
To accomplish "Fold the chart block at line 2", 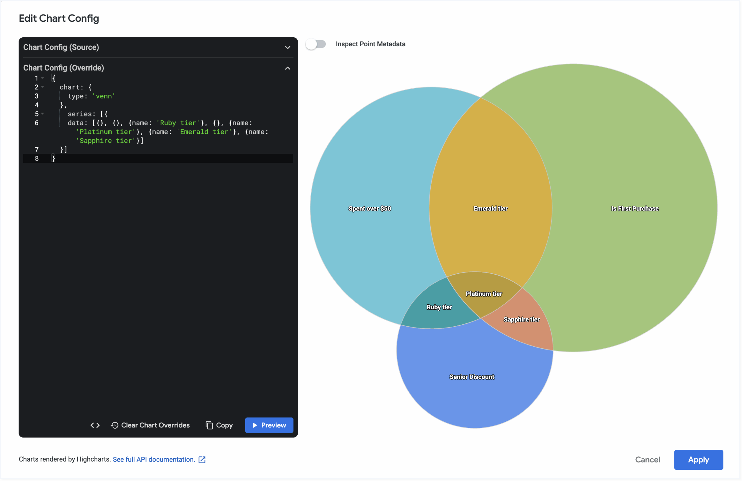I will point(43,87).
